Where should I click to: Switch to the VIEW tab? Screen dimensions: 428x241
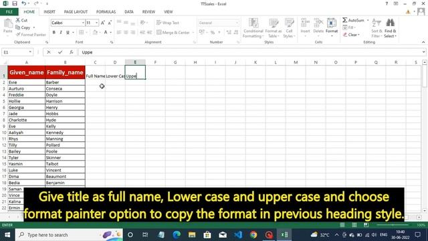pyautogui.click(x=168, y=12)
